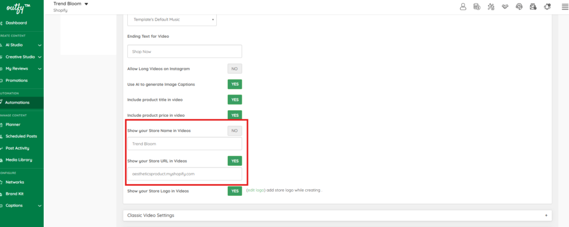This screenshot has width=569, height=227.
Task: Expand the My Reviews submenu
Action: point(39,68)
